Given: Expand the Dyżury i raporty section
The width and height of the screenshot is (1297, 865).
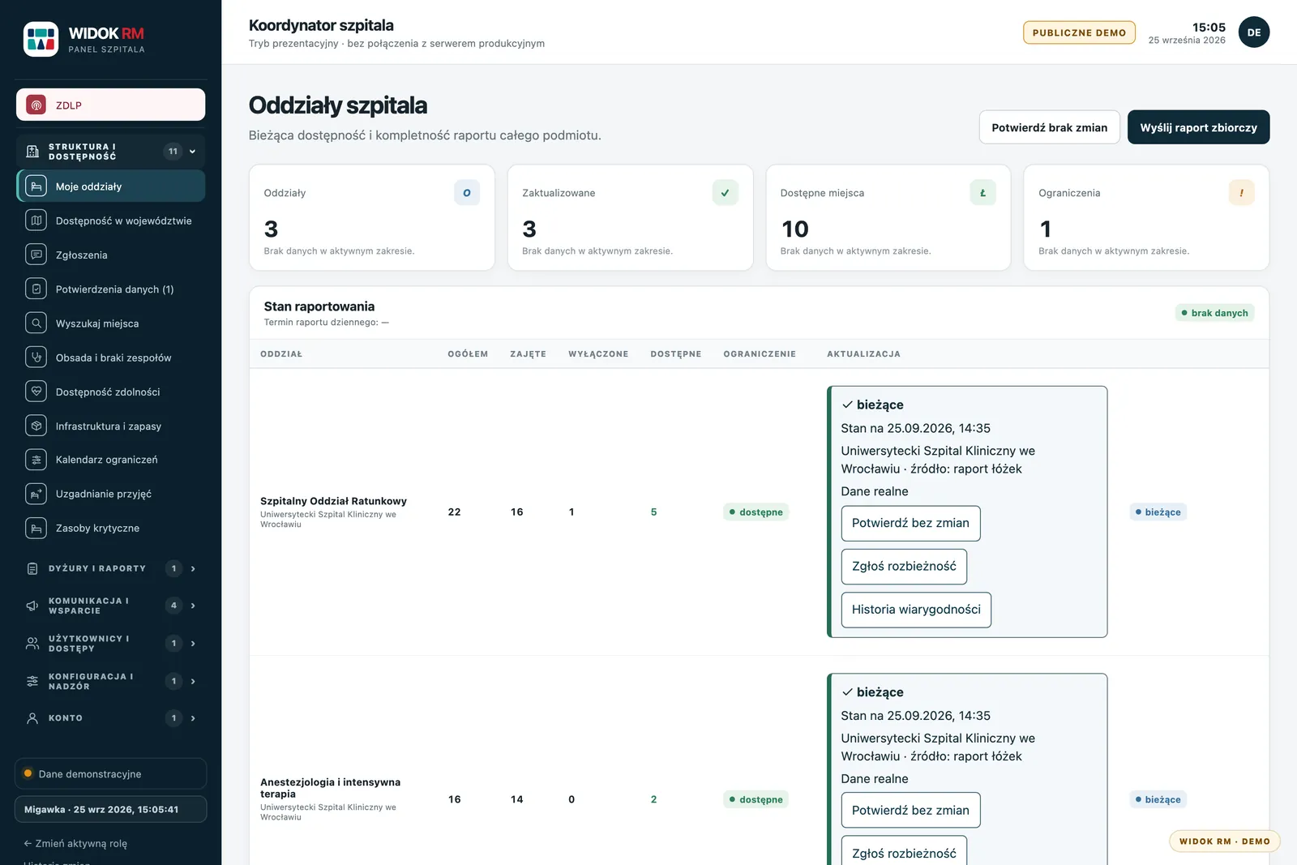Looking at the screenshot, I should tap(110, 568).
